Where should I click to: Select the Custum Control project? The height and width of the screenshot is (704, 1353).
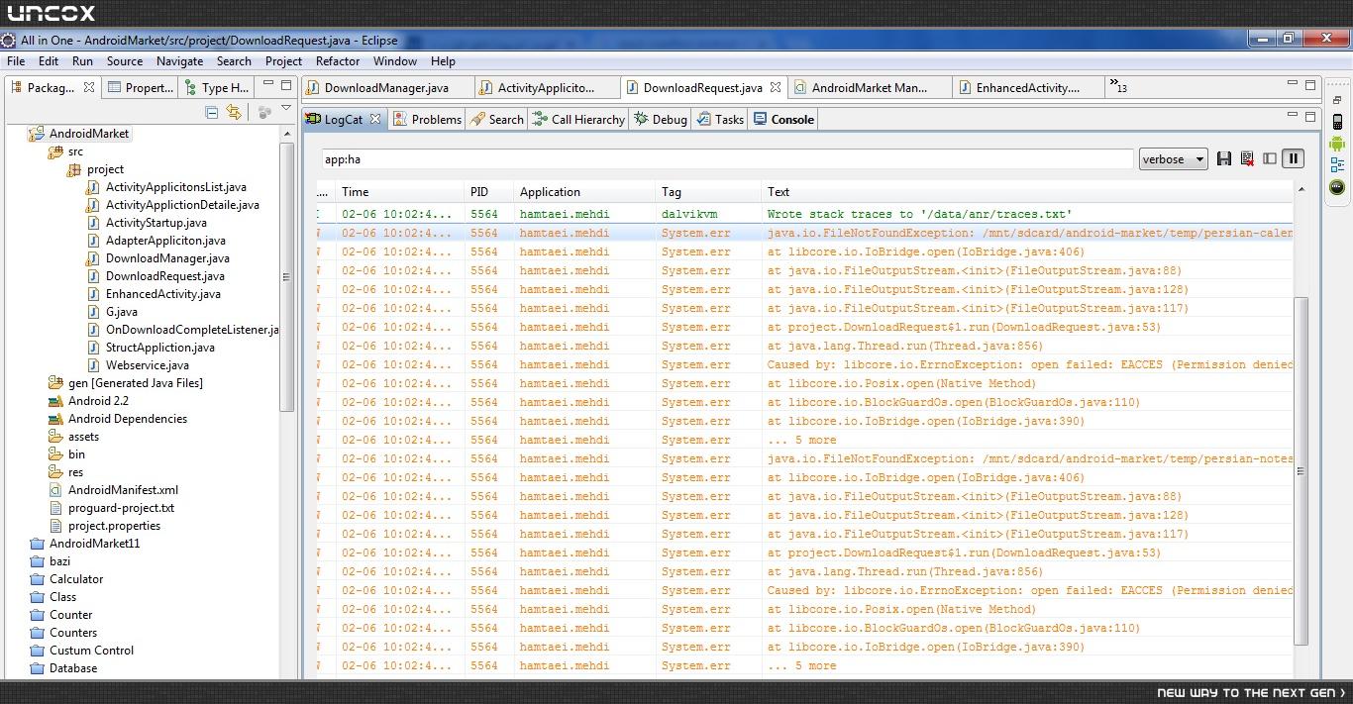tap(91, 651)
